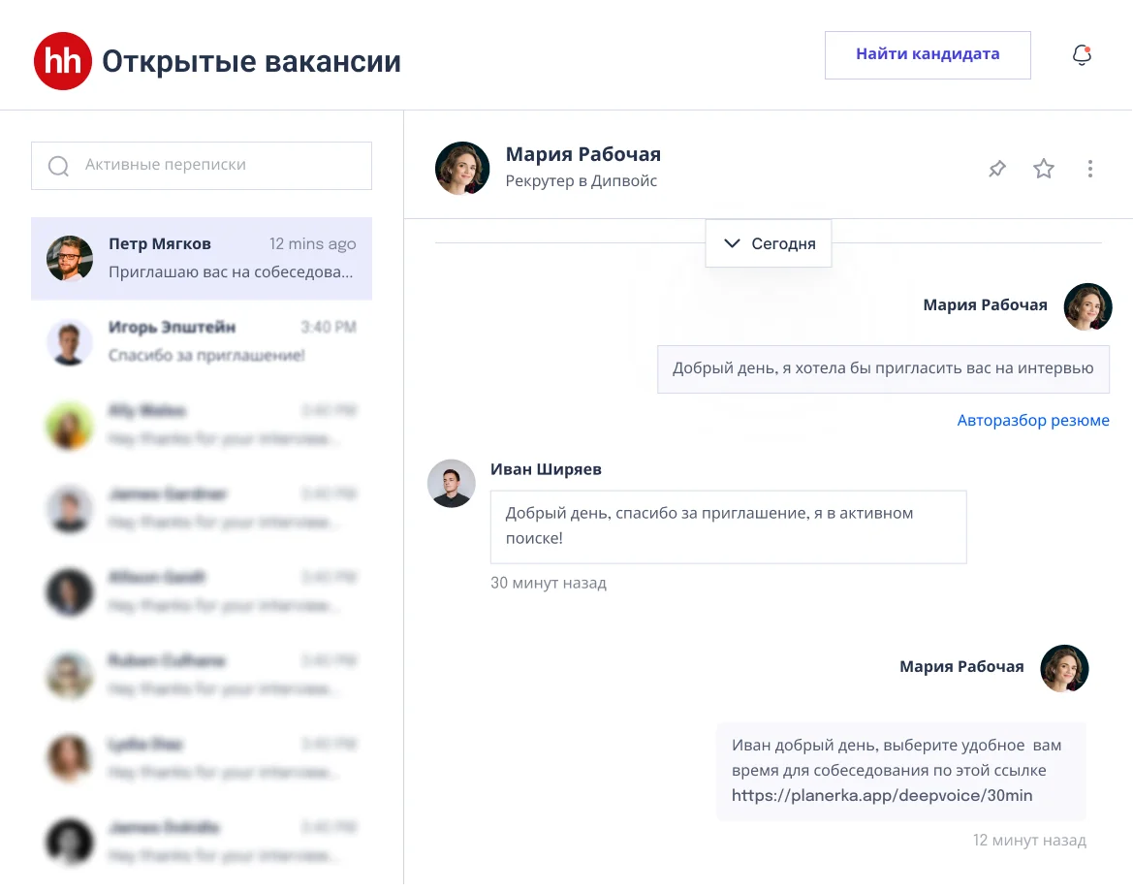Screen dimensions: 1133x892
Task: Pin the conversation with Мария Рабочая
Action: [996, 168]
